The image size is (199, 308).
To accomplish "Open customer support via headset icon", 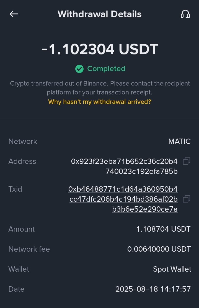I will point(185,14).
